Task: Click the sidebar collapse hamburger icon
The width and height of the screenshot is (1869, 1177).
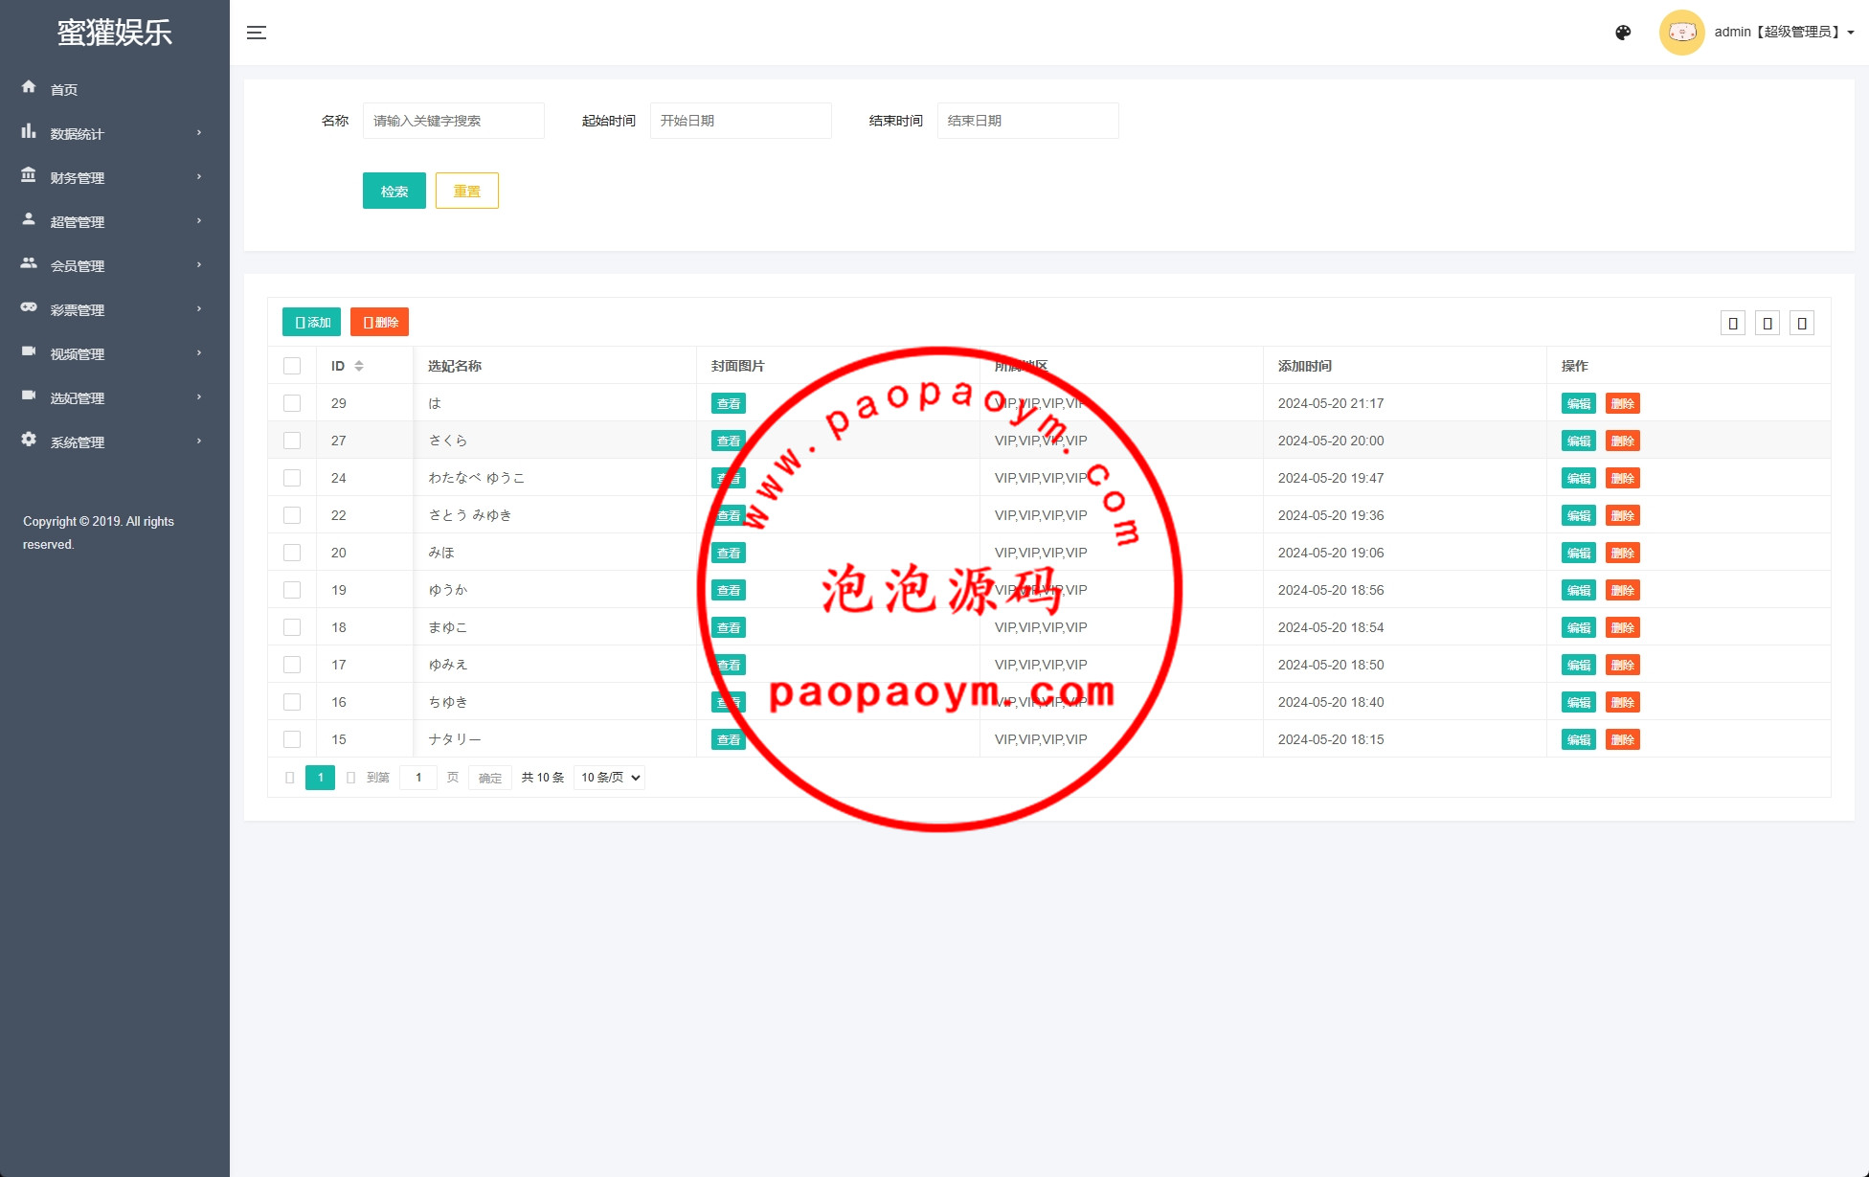Action: [x=257, y=33]
